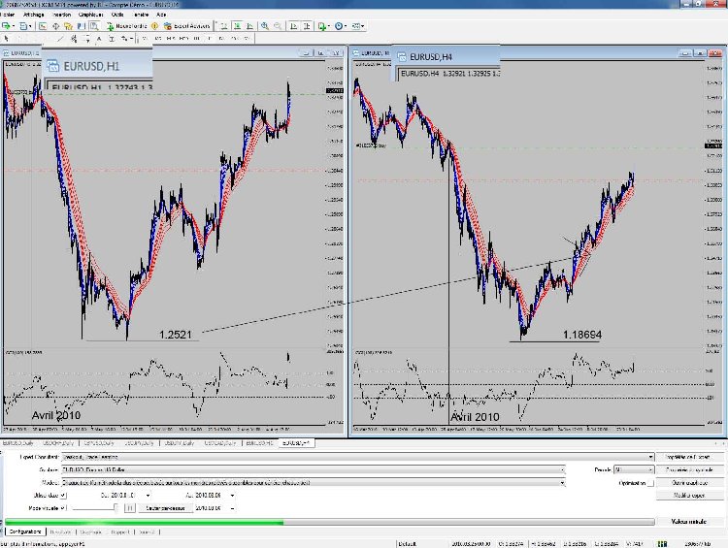Switch chart to bar chart icon
This screenshot has height=548, width=728.
coord(224,26)
